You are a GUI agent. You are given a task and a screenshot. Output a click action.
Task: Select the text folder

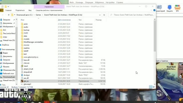pos(25,54)
